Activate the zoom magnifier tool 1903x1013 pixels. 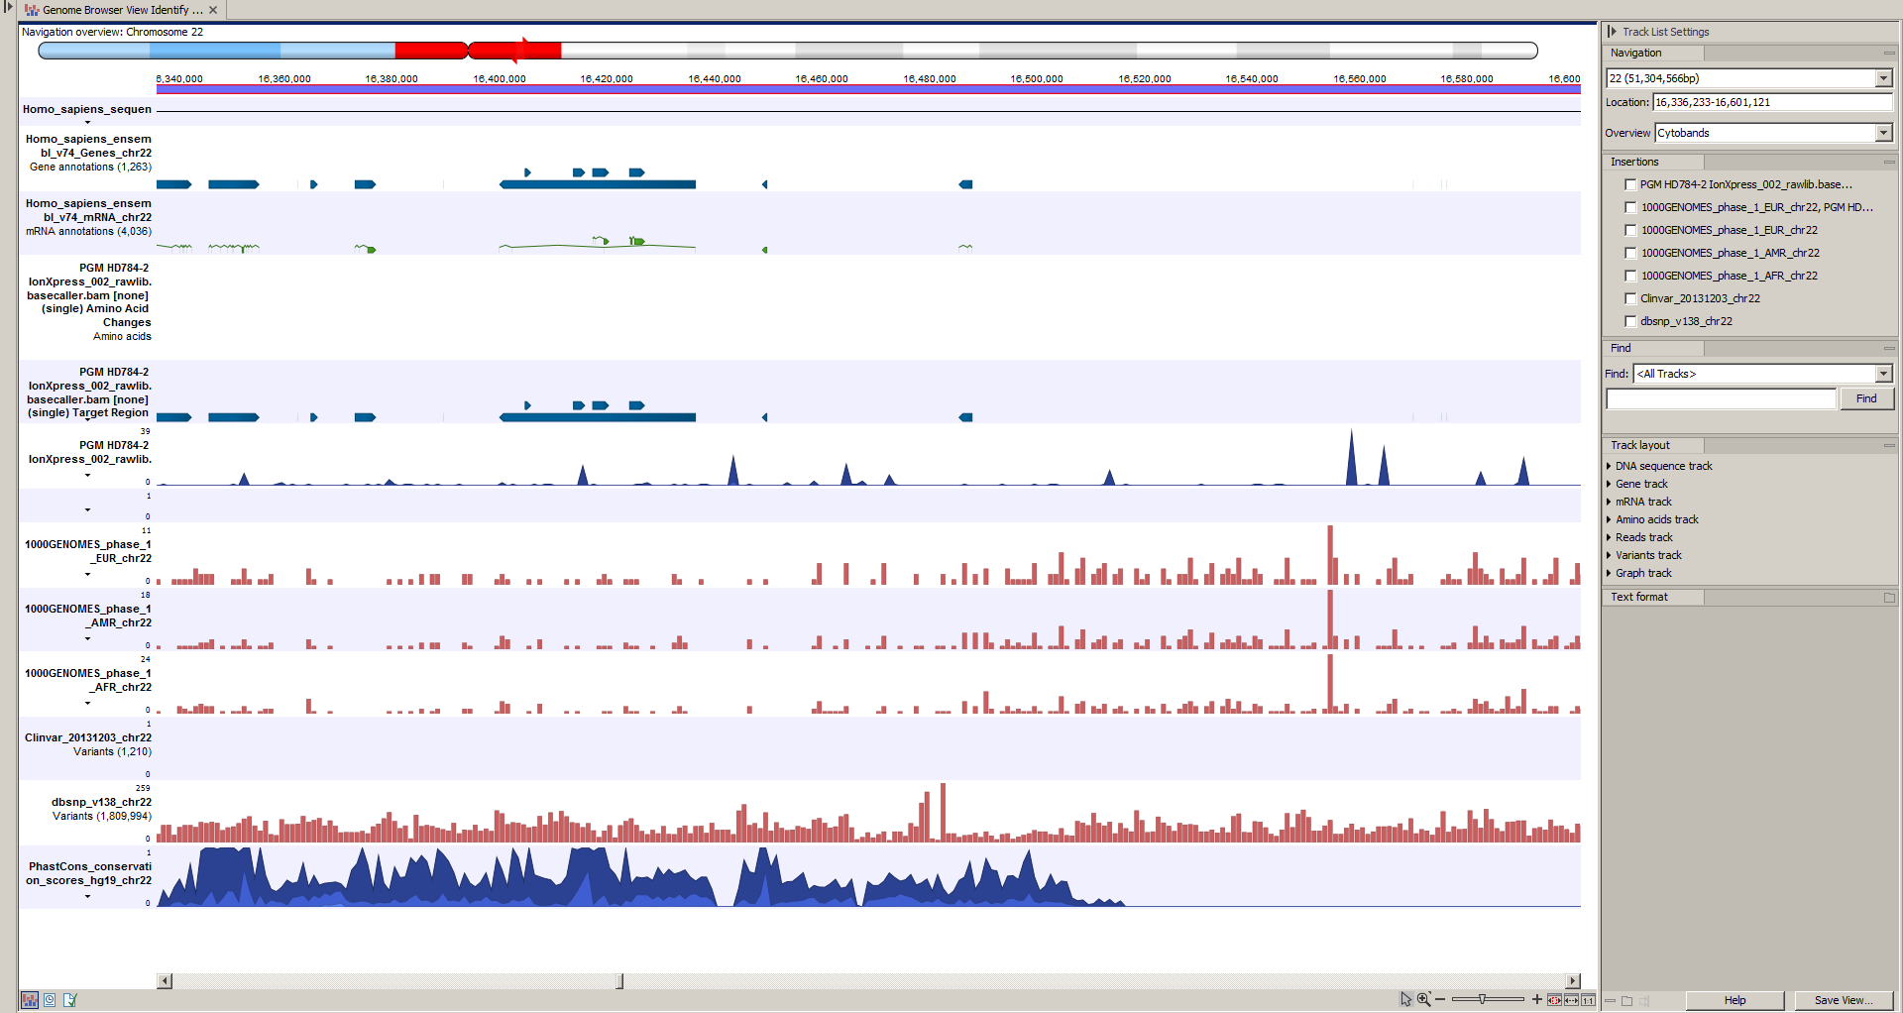(x=1423, y=999)
